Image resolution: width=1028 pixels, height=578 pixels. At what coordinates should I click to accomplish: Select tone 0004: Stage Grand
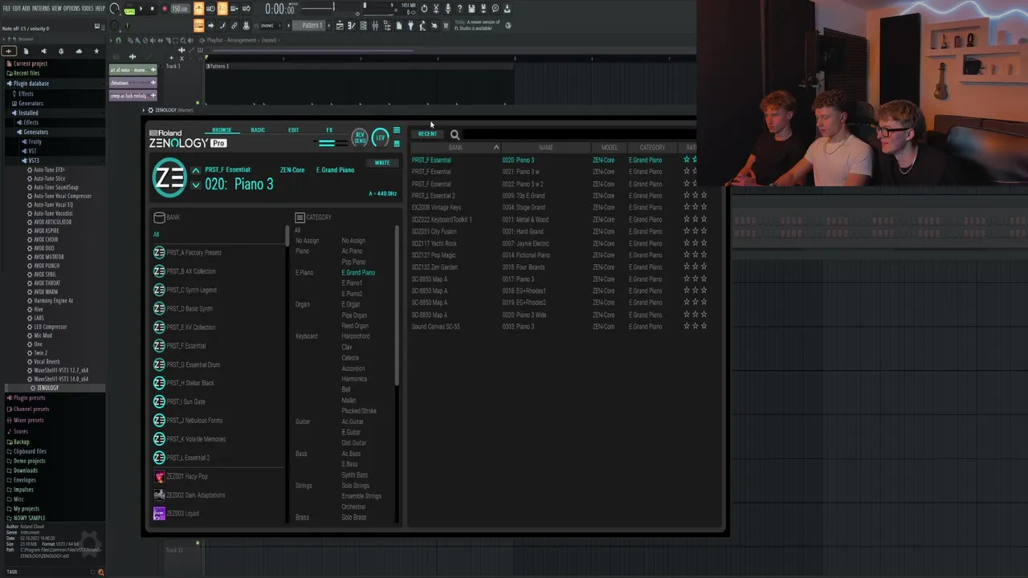(x=524, y=208)
